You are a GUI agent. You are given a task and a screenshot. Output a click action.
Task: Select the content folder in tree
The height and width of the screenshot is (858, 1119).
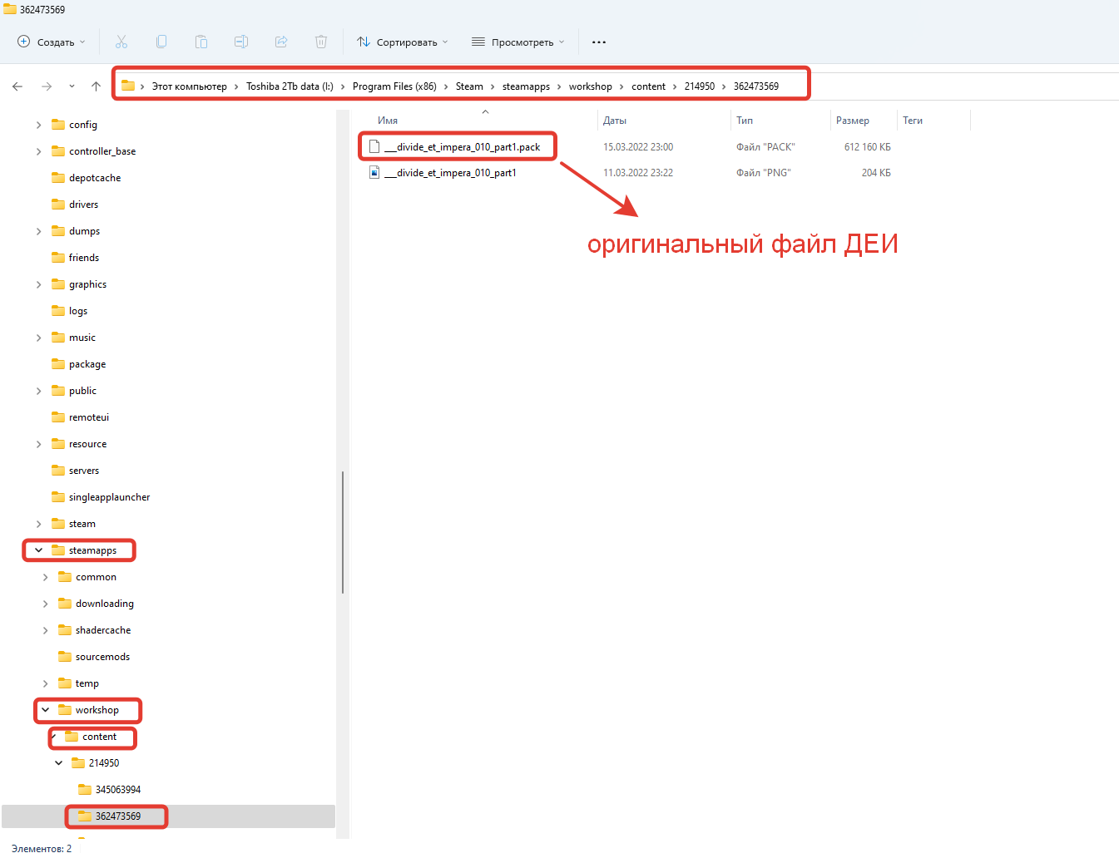99,737
